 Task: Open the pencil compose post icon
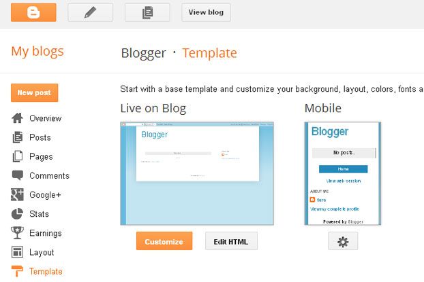[90, 12]
